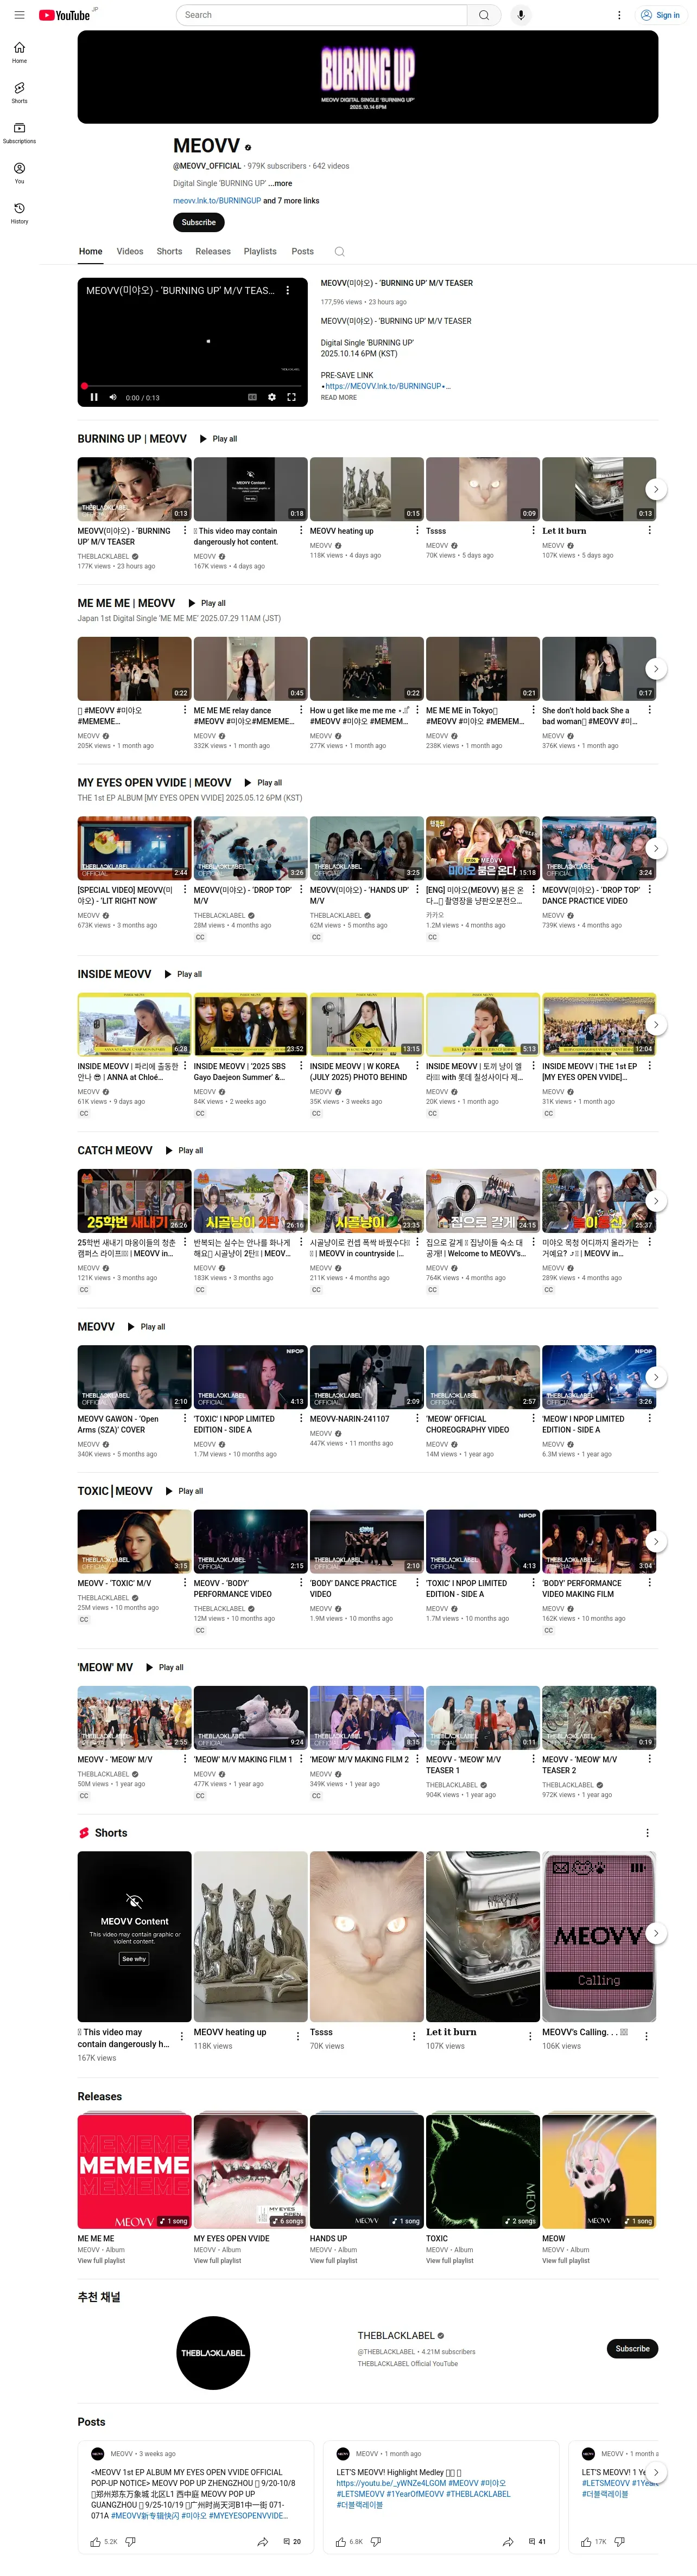The width and height of the screenshot is (697, 2576).
Task: Open Home in the sidebar
Action: (x=19, y=53)
